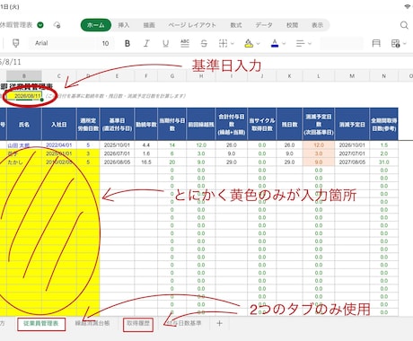This screenshot has width=413, height=341.
Task: Click the 山田 太郎 name cell
Action: 24,145
